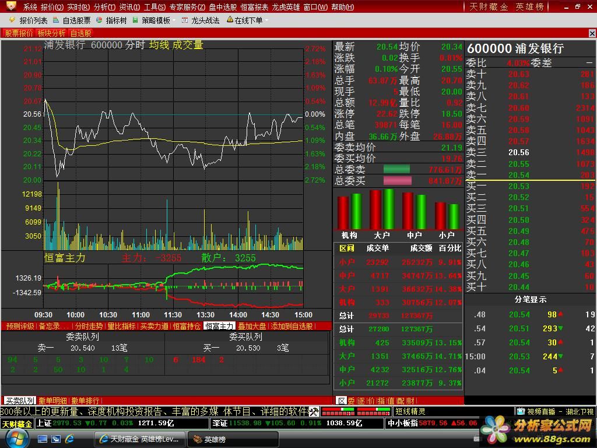Select the 撤单明细 bottom tab
This screenshot has height=448, width=597.
pyautogui.click(x=52, y=400)
